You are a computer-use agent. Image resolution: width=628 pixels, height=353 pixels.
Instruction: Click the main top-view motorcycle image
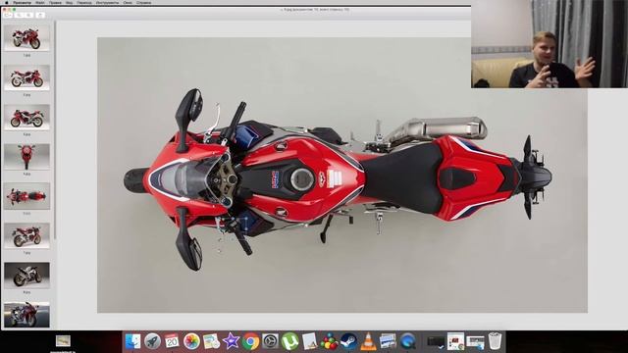coord(342,175)
